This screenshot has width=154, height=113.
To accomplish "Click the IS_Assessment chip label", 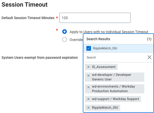I will [104, 67].
